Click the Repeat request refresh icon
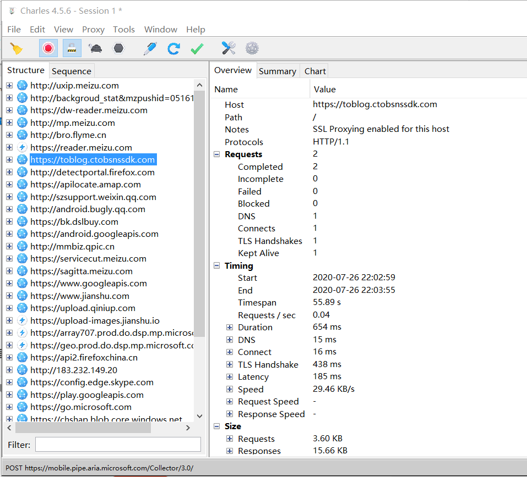The width and height of the screenshot is (527, 477). 173,48
